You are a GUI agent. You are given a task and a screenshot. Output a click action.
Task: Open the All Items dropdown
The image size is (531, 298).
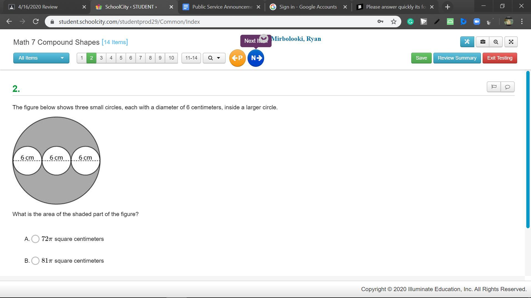coord(41,58)
